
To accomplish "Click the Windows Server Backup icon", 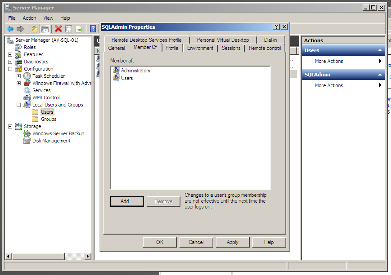I will click(x=27, y=133).
